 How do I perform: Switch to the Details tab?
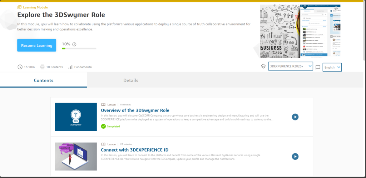pos(130,80)
